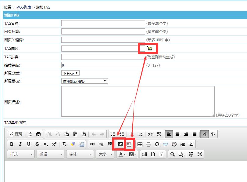247x182 pixels.
Task: Insert a horizontal line
Action: (149, 144)
